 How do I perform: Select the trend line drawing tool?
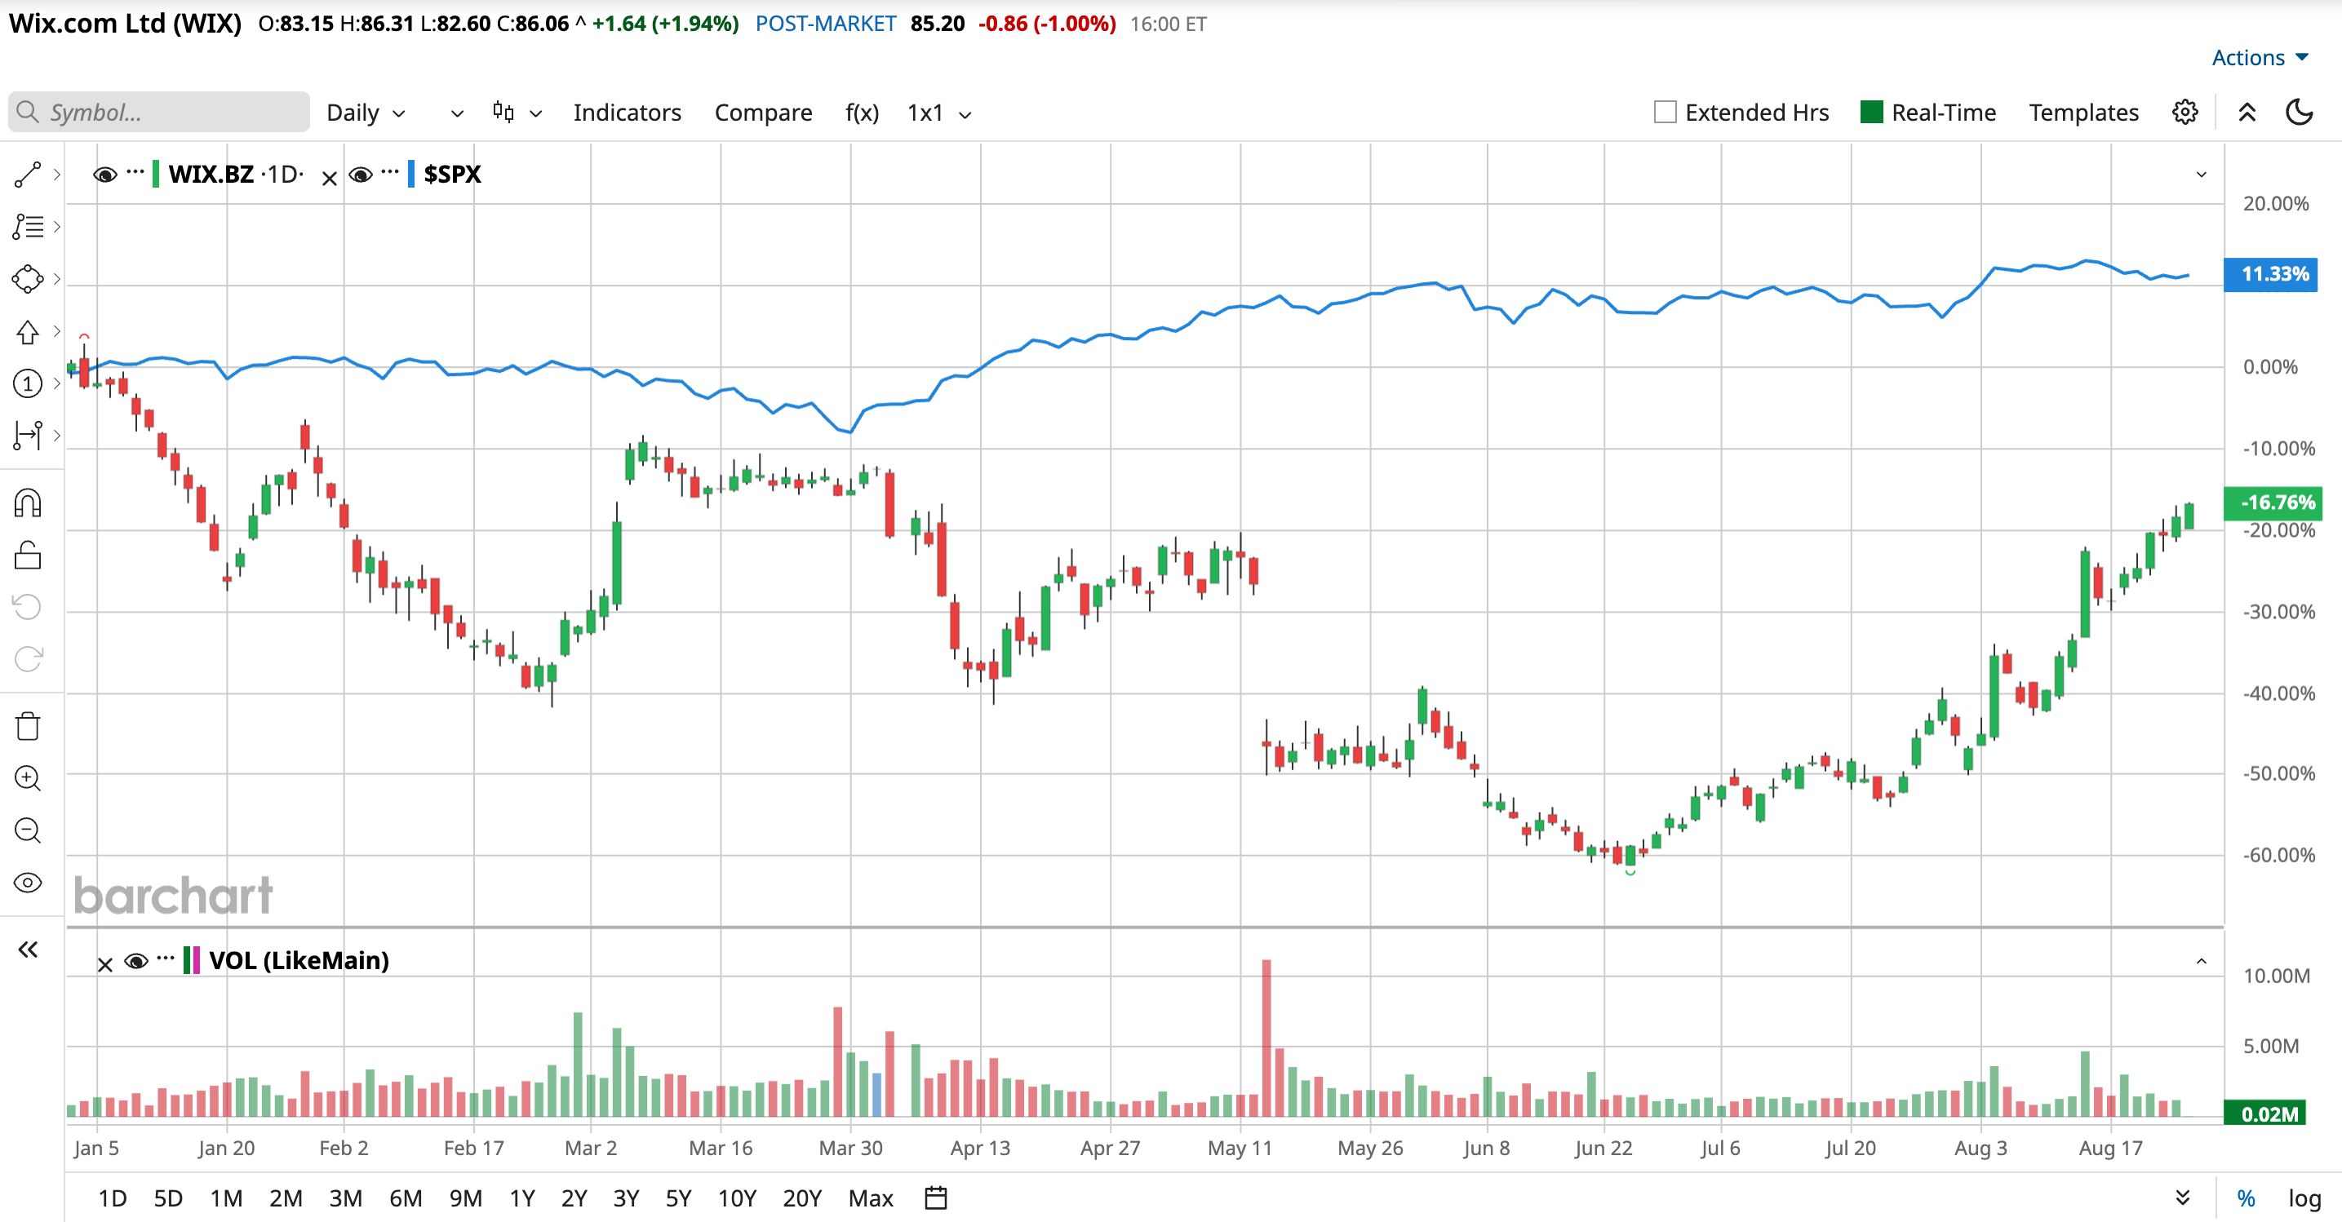(x=27, y=175)
